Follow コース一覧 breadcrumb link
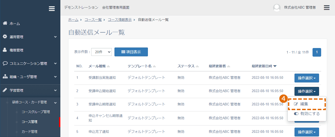Viewport: 335px width, 137px height. pos(93,20)
